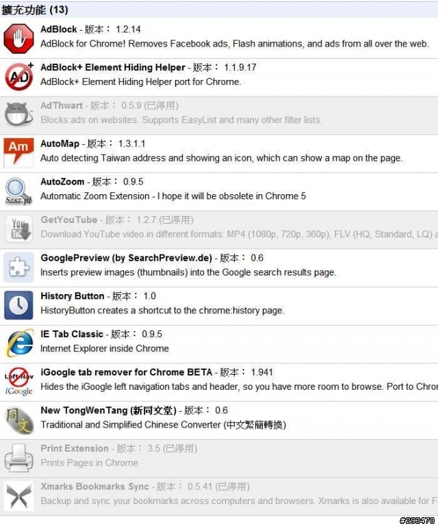Click the History Button extension name
This screenshot has height=526, width=438.
tap(73, 296)
